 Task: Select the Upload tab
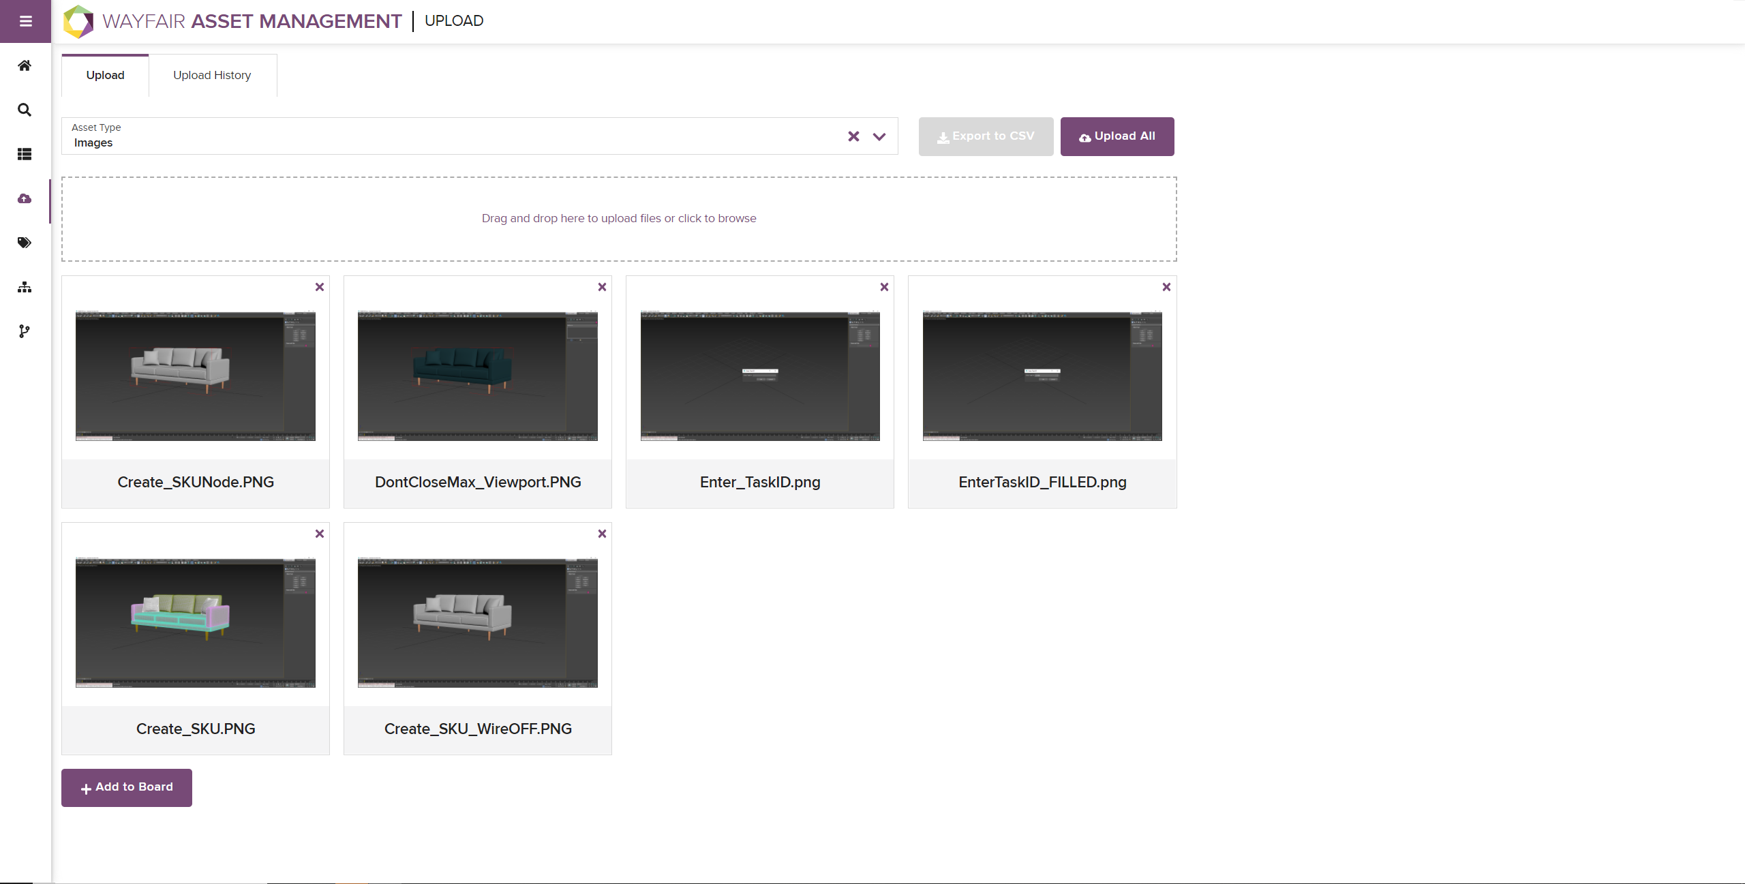coord(105,75)
